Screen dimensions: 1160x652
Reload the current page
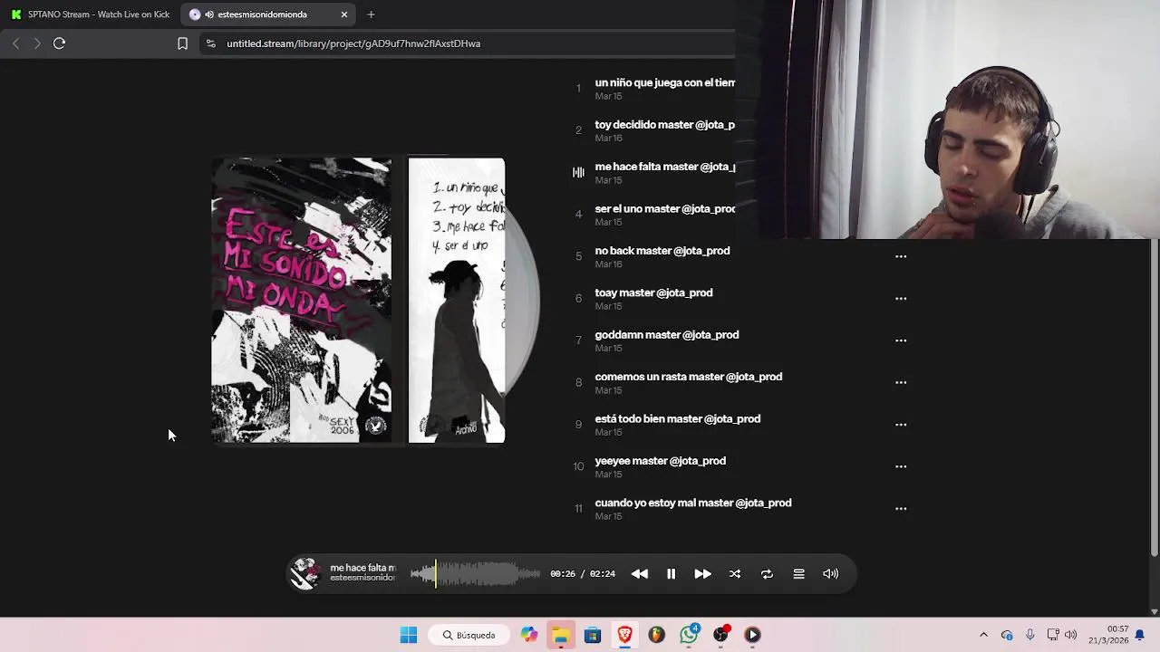coord(59,43)
